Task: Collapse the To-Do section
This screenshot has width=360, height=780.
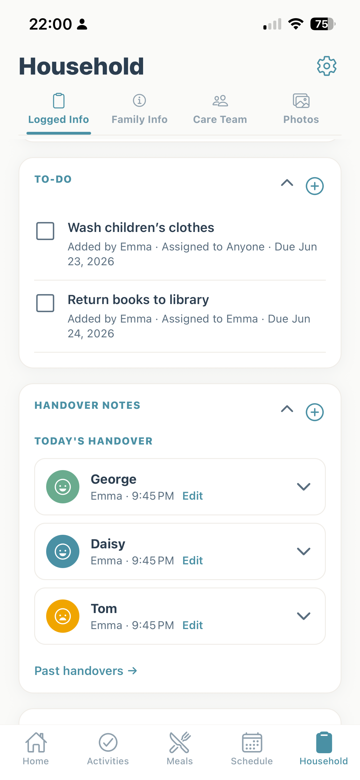Action: click(x=287, y=183)
